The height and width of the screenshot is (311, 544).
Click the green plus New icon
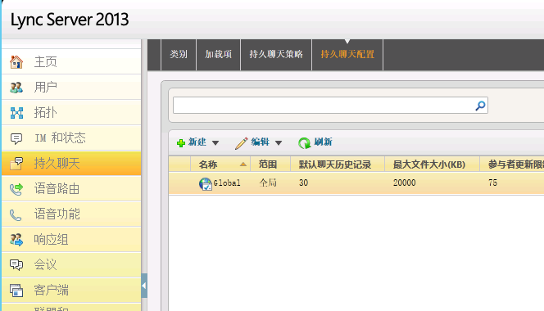pos(181,143)
